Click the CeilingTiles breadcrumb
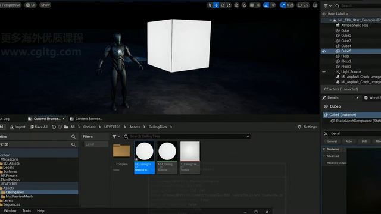This screenshot has height=214, width=381. click(157, 127)
